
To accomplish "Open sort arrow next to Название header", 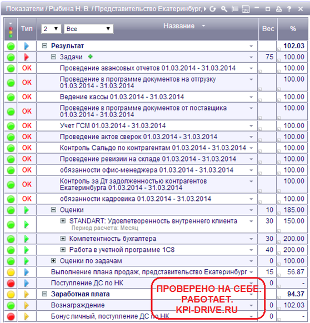I will click(x=203, y=26).
